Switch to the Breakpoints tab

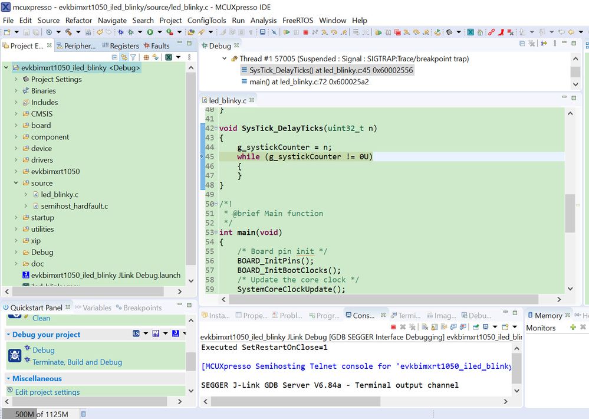(139, 307)
